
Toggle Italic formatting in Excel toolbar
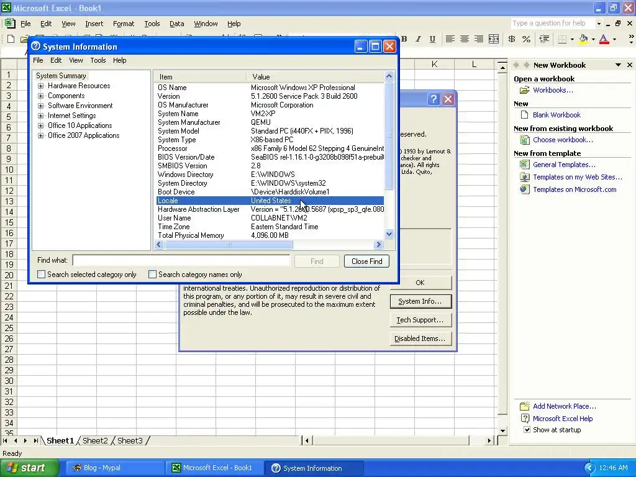click(418, 39)
